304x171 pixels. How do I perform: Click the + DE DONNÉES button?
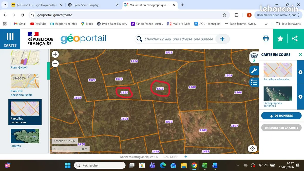(x=281, y=116)
